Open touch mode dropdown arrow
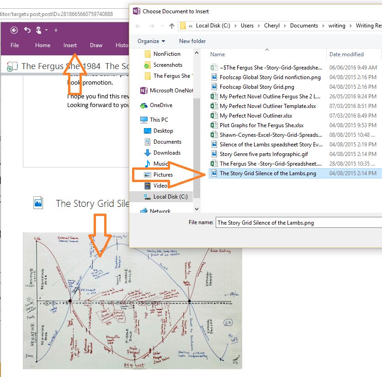 click(46, 30)
